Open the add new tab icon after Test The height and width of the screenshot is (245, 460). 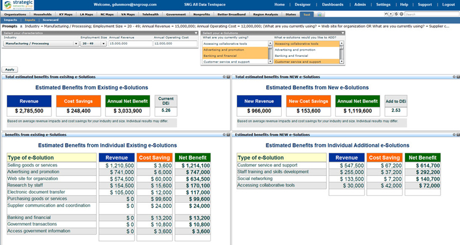click(x=320, y=14)
